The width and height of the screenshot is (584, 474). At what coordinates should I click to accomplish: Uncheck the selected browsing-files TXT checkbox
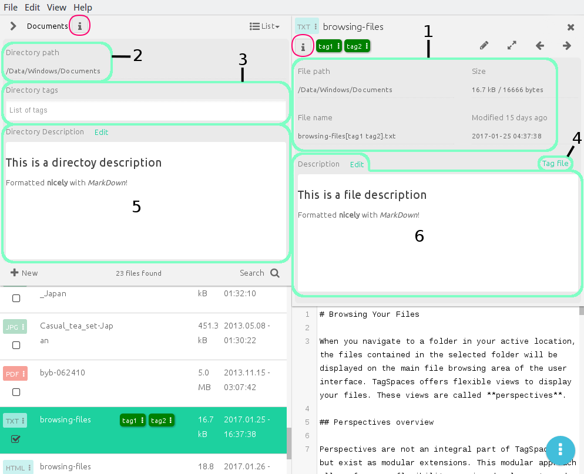pyautogui.click(x=16, y=439)
